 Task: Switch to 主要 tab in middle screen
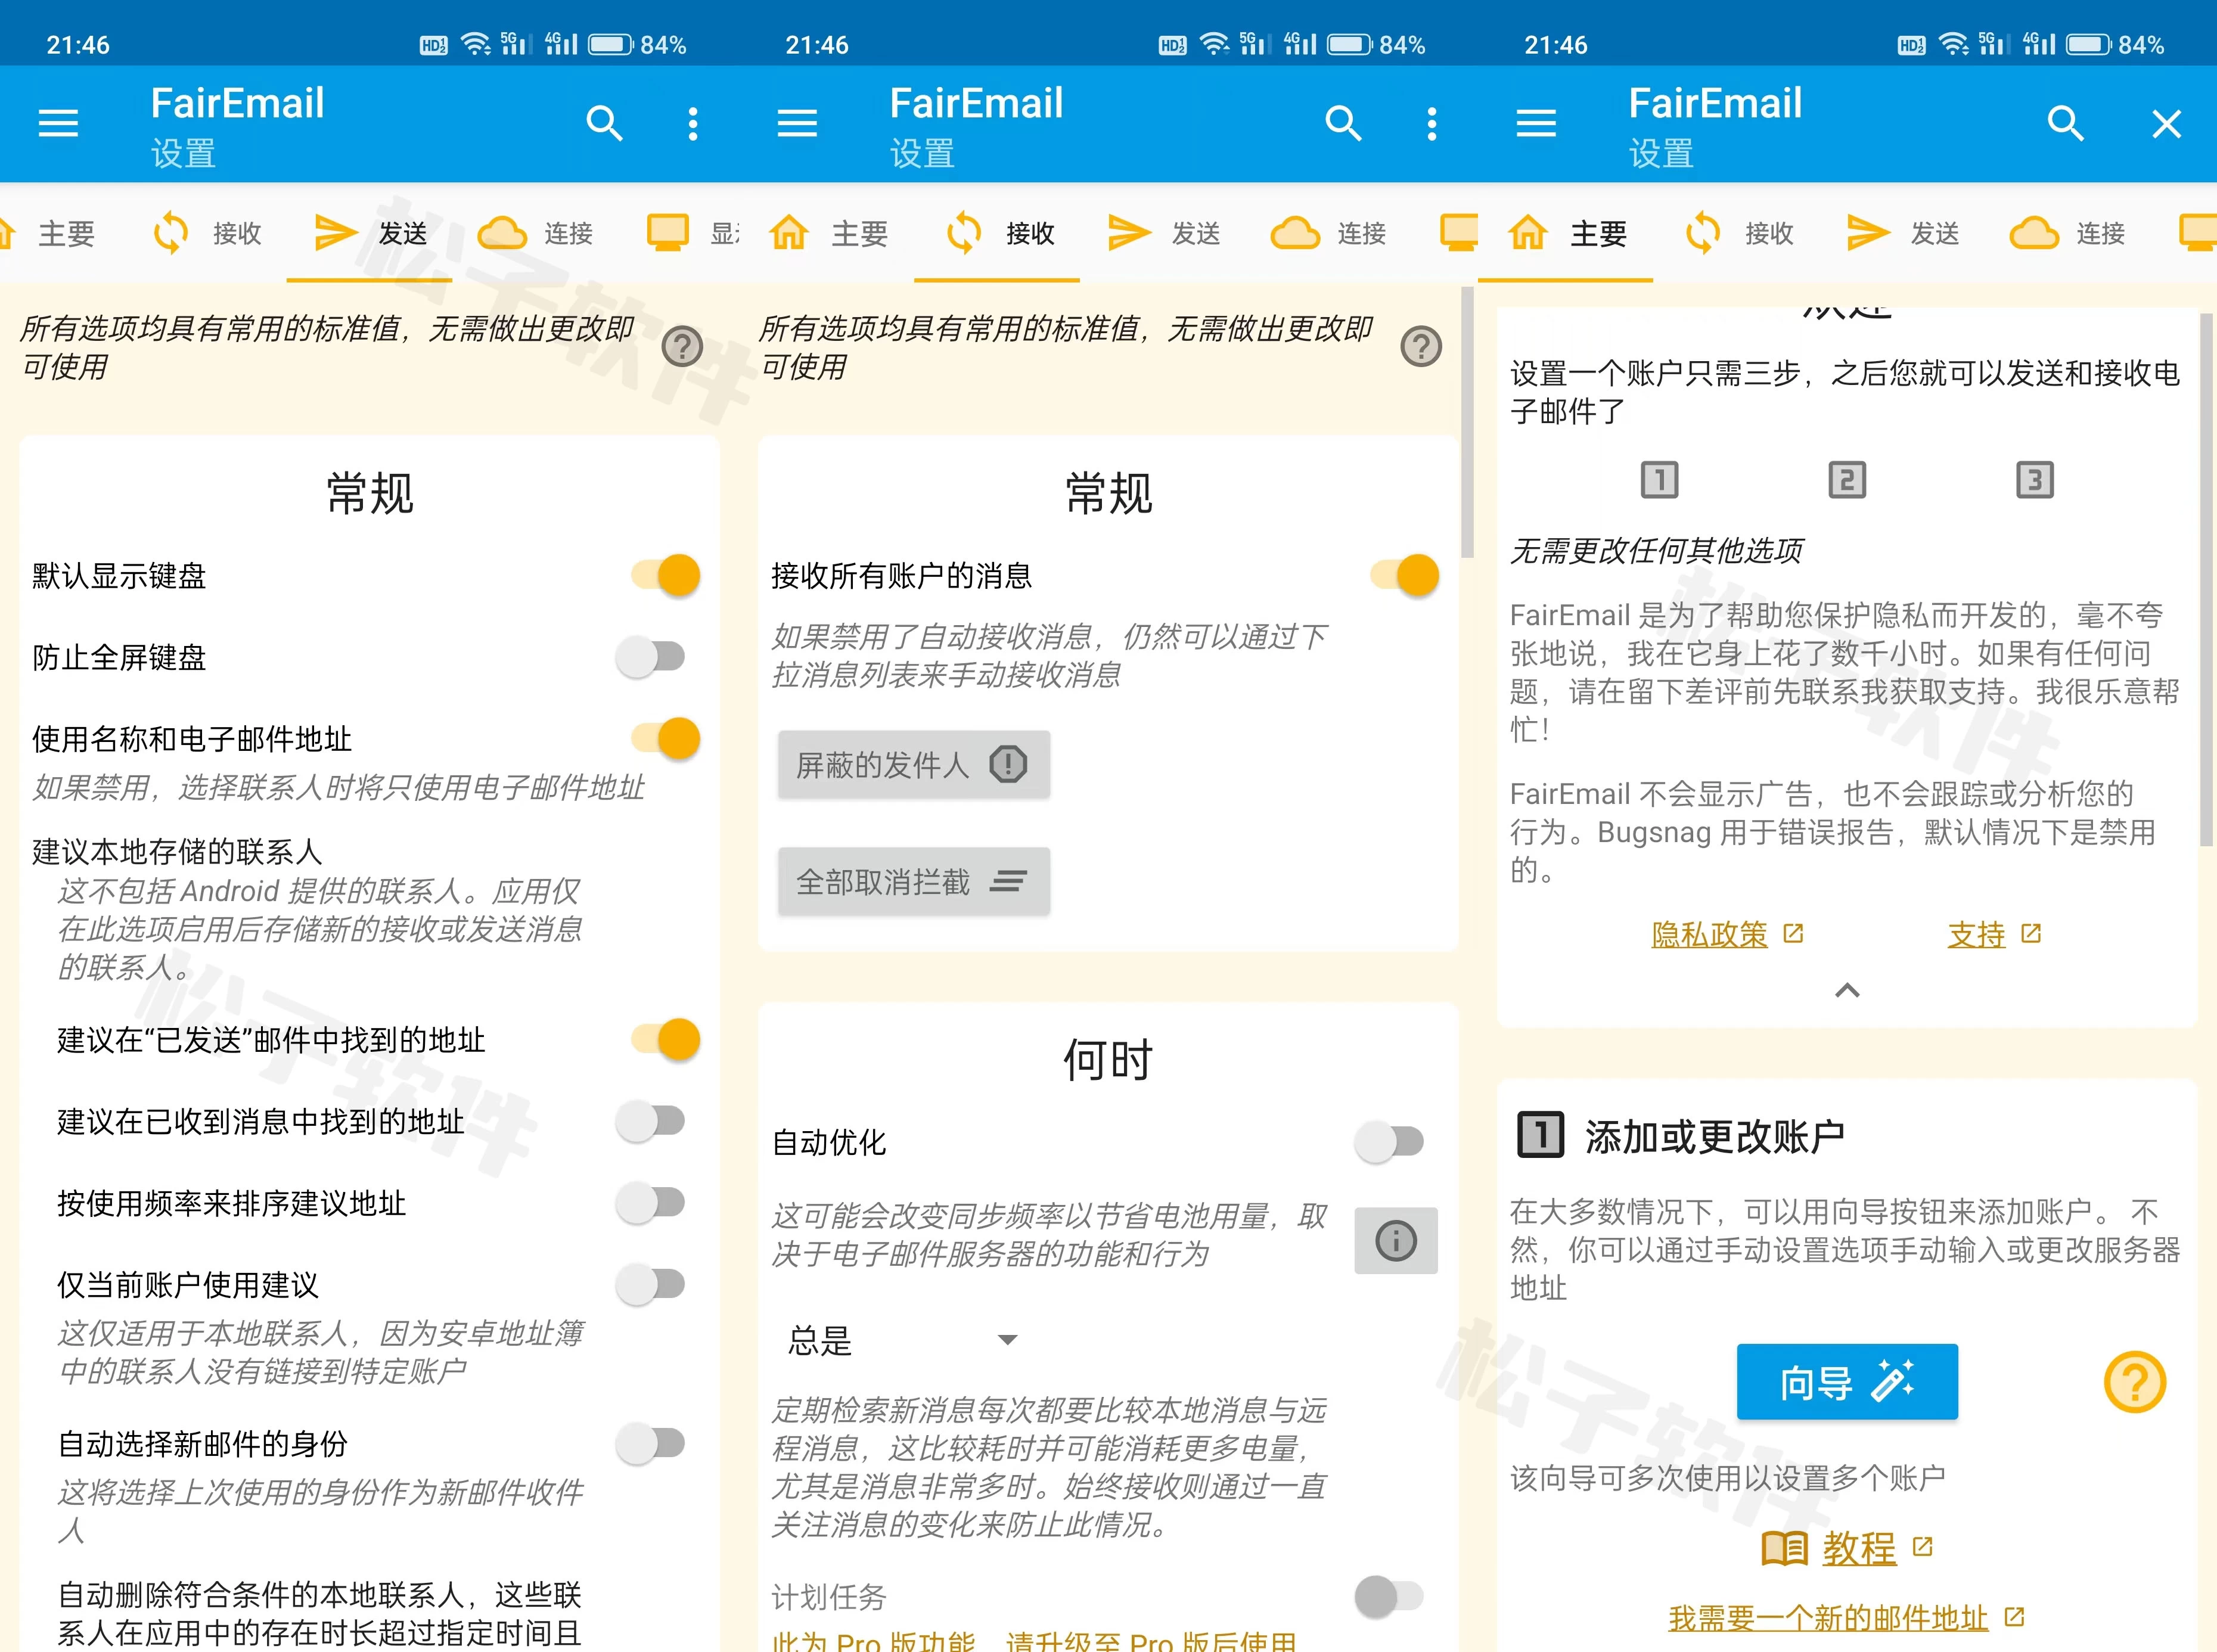(x=828, y=233)
